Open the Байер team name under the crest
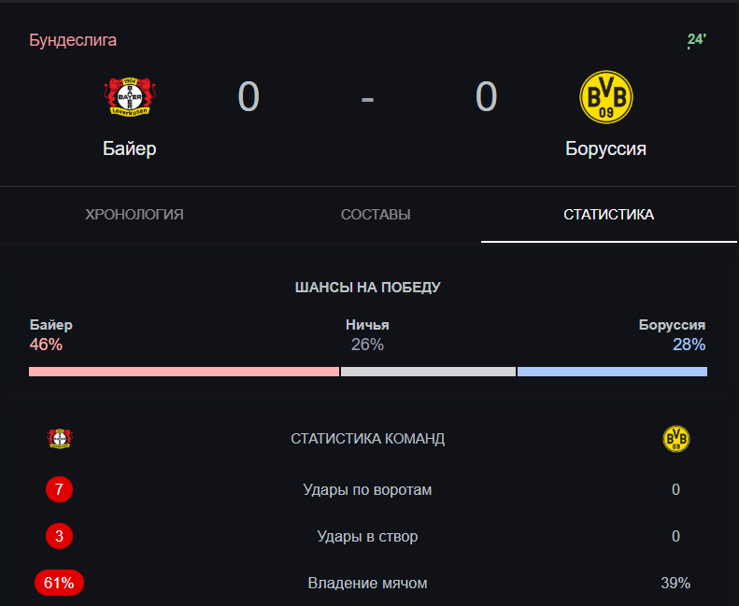739x606 pixels. point(130,148)
